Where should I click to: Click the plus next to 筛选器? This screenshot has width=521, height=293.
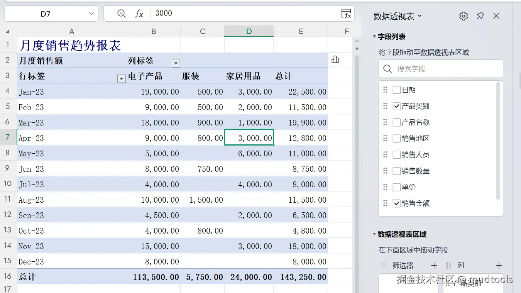click(x=434, y=266)
